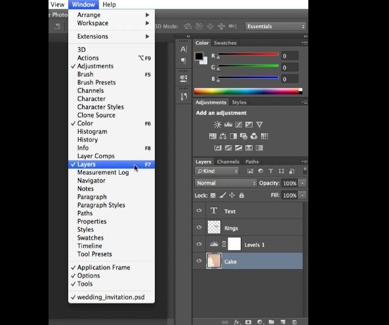Screen dimensions: 389x325
Task: Add an Exposure adjustment
Action: (249, 124)
